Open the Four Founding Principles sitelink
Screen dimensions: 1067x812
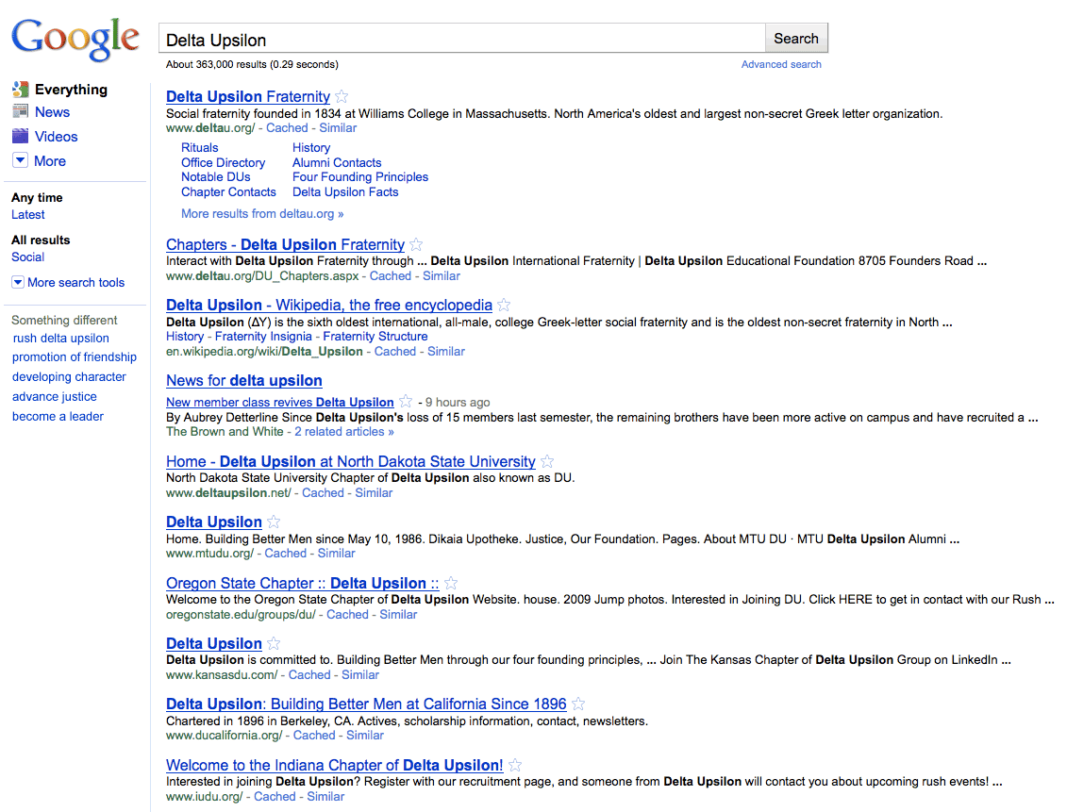tap(360, 176)
